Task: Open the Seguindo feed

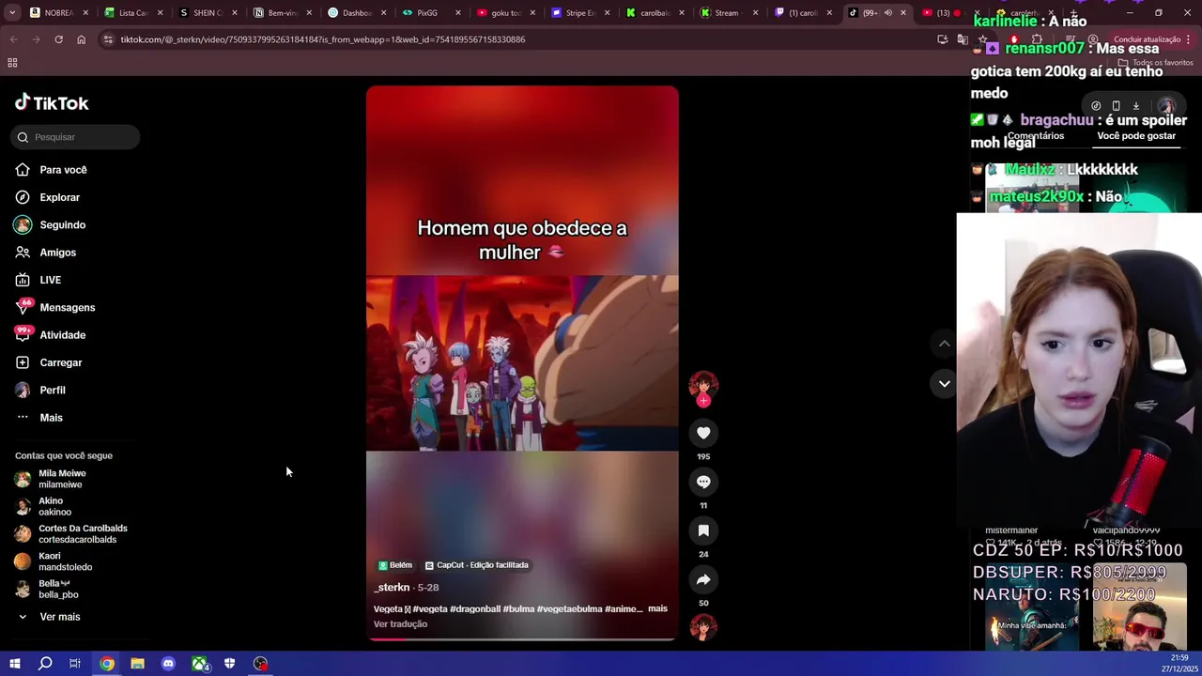Action: point(63,225)
